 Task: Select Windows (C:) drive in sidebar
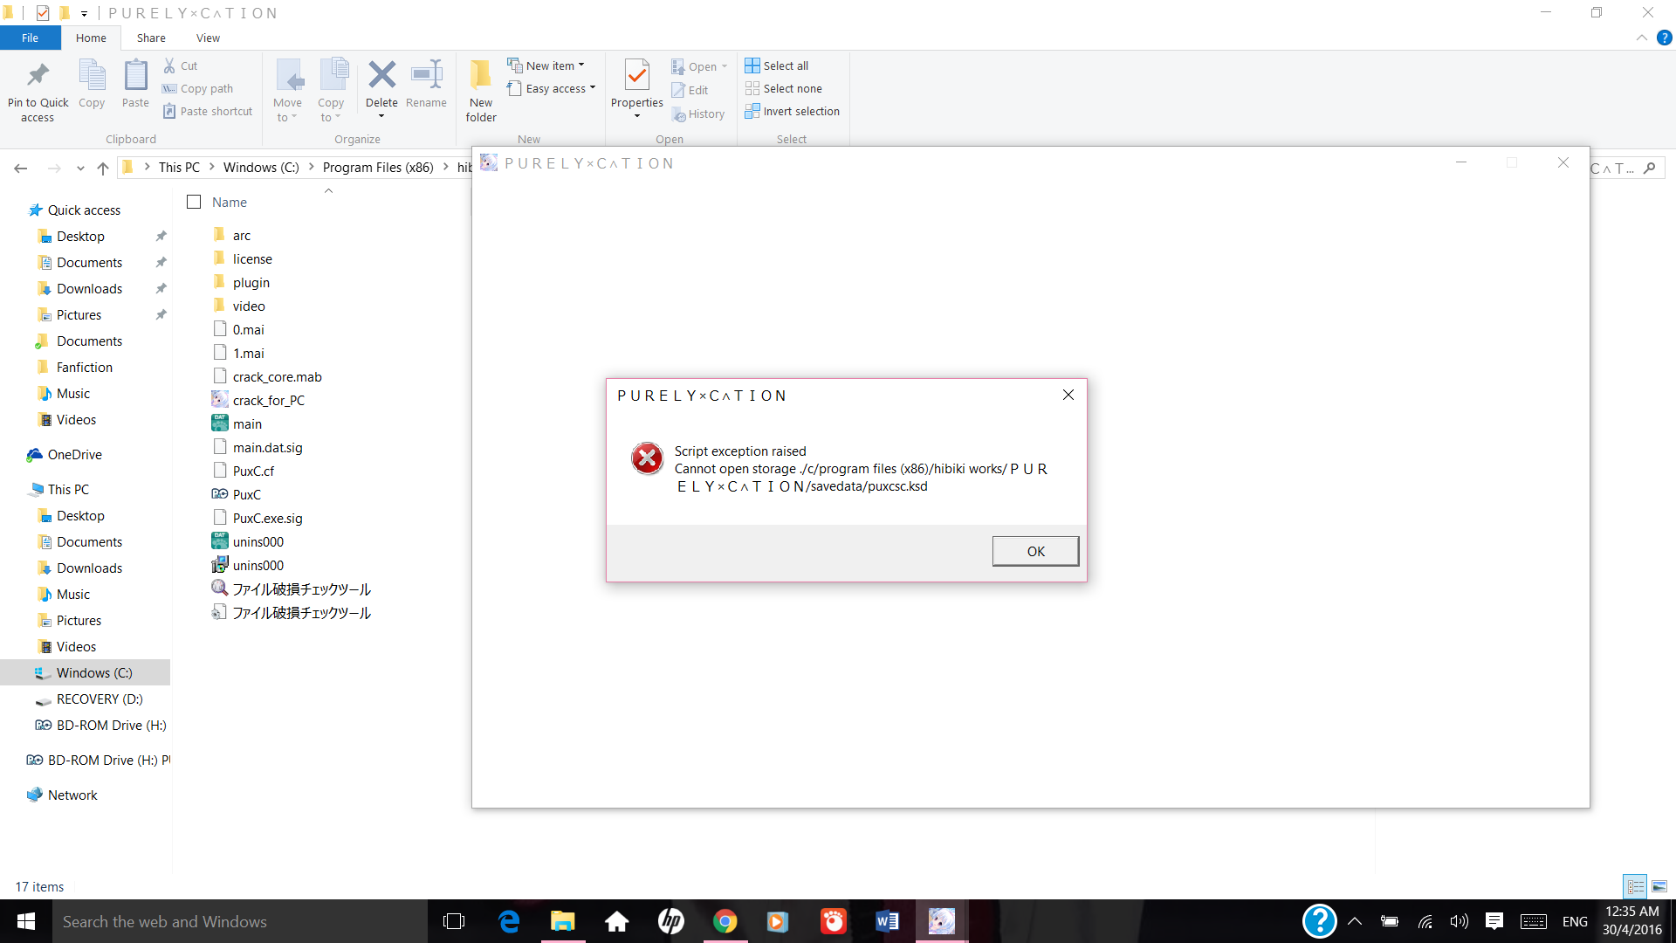click(x=94, y=672)
